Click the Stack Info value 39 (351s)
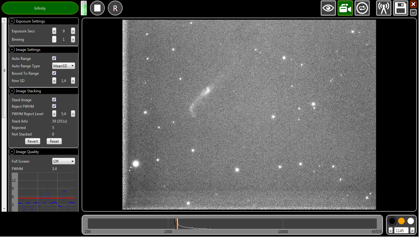419x237 pixels. [59, 121]
